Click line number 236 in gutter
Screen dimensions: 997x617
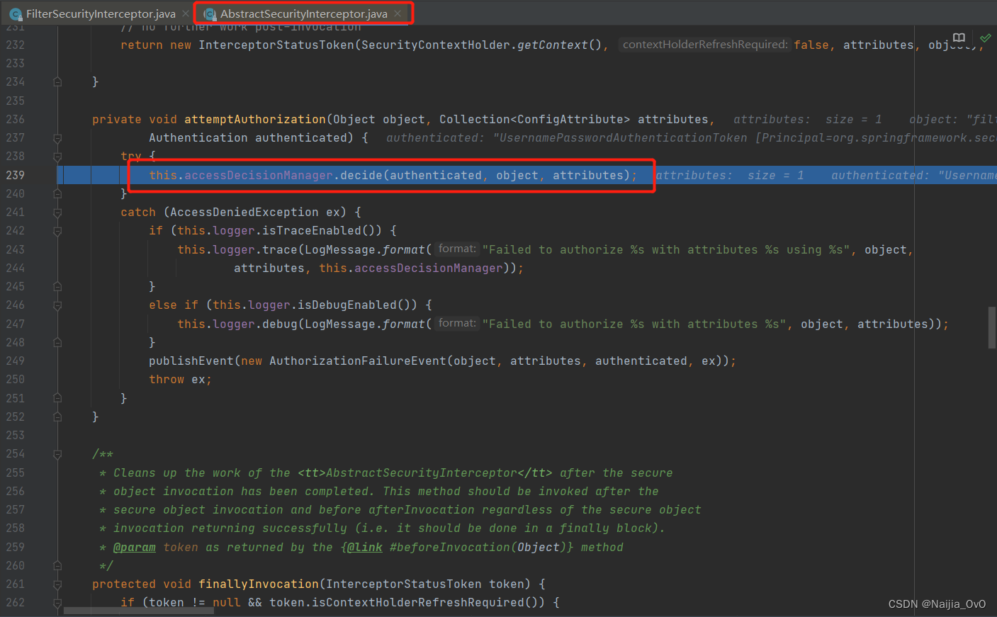pyautogui.click(x=16, y=119)
